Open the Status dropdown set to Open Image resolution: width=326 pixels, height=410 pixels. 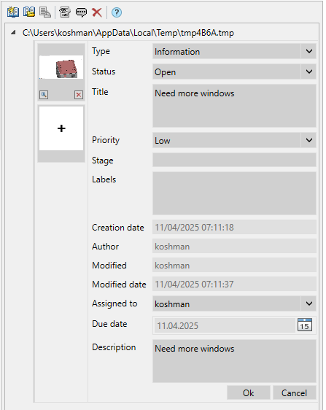[x=309, y=71]
